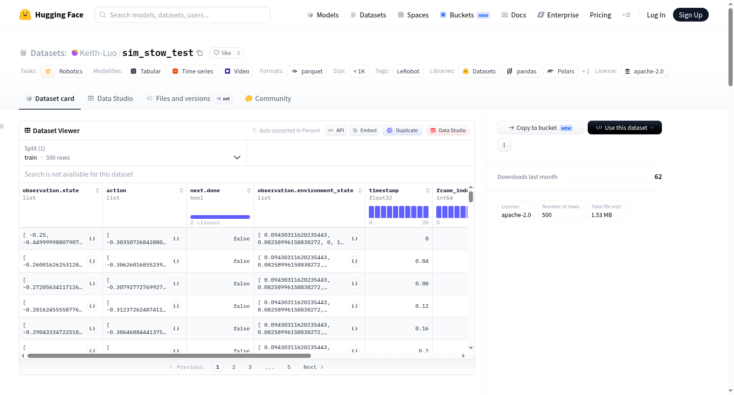This screenshot has width=734, height=395.
Task: Expand observation.state cell with -0.27205634117126
Action: tap(92, 284)
